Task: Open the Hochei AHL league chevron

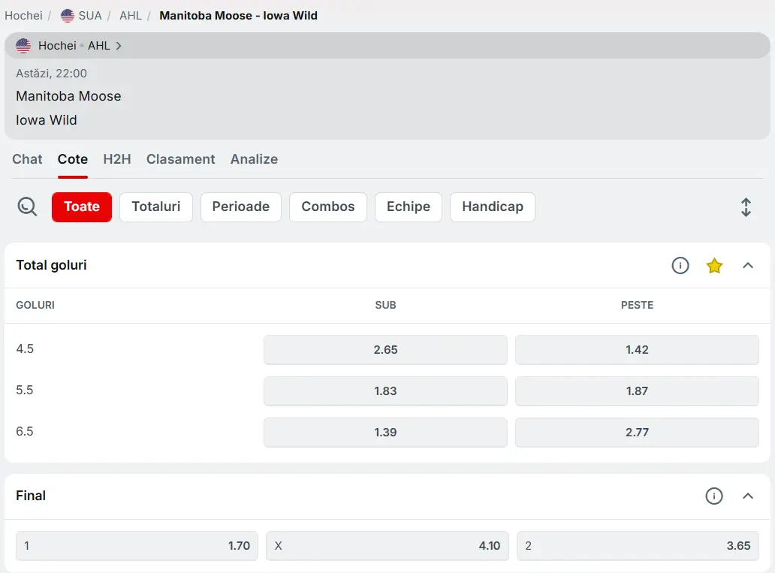Action: click(x=119, y=46)
